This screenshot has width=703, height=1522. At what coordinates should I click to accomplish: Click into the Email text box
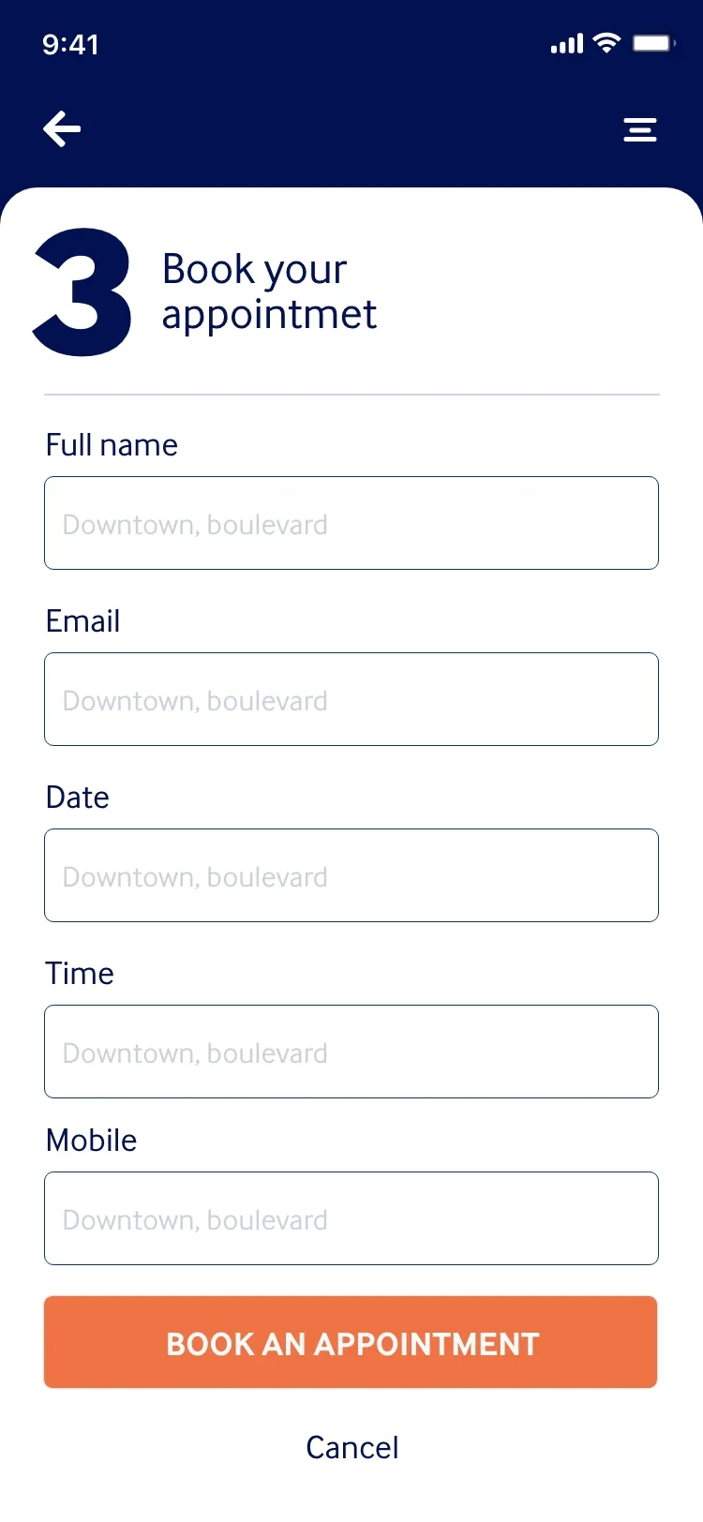pyautogui.click(x=351, y=699)
